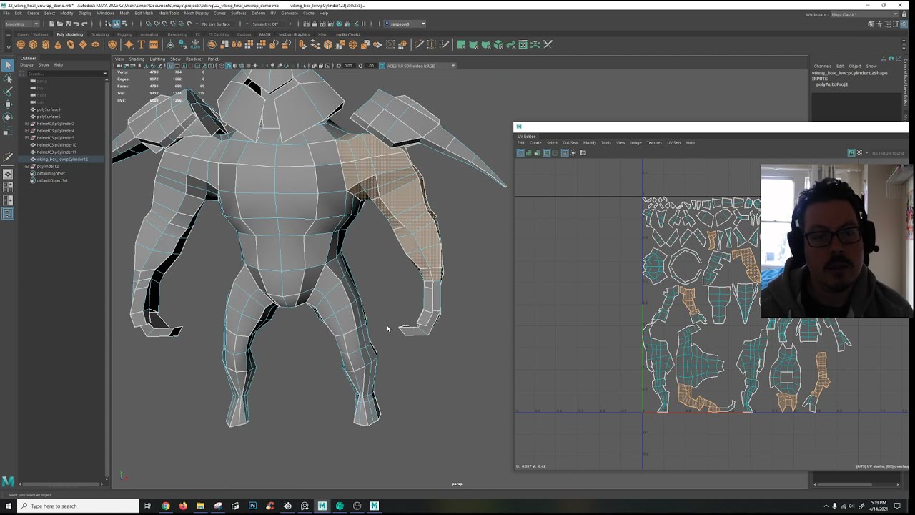The height and width of the screenshot is (515, 915).
Task: Open Chrome from the taskbar
Action: pos(166,506)
